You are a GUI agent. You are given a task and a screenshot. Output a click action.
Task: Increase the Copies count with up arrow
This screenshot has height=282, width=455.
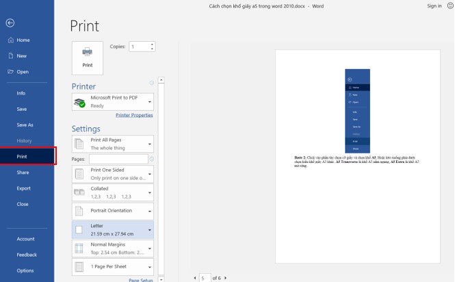tap(152, 44)
